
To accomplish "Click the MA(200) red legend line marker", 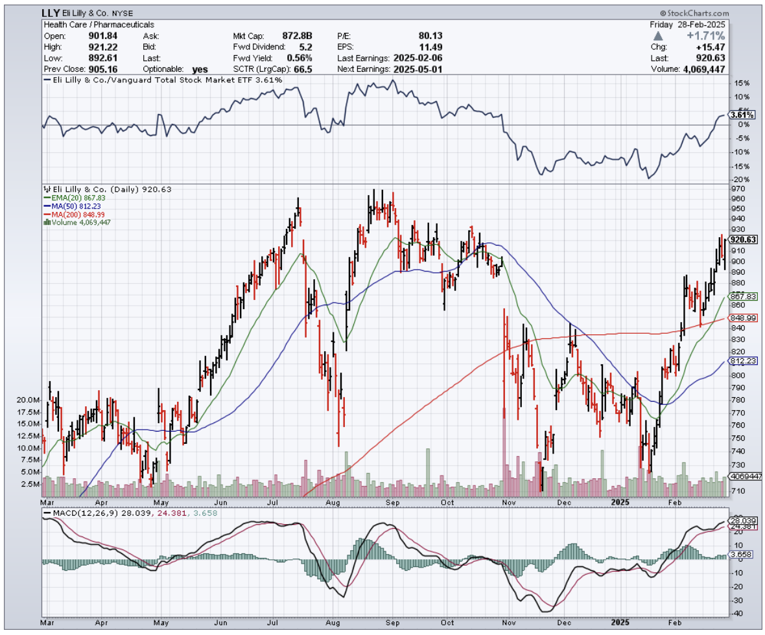I will [x=45, y=214].
